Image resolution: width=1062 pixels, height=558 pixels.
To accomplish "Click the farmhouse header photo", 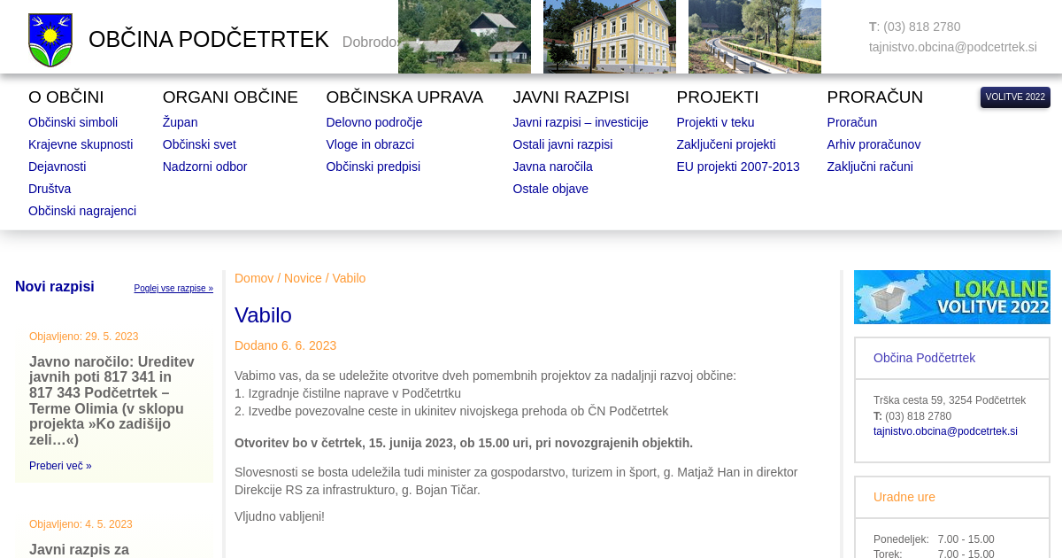I will tap(464, 36).
